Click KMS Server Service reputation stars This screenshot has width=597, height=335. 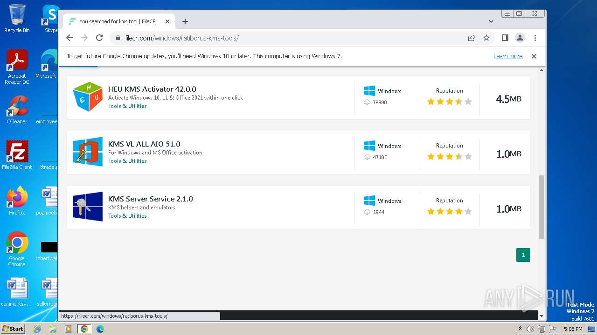(450, 211)
